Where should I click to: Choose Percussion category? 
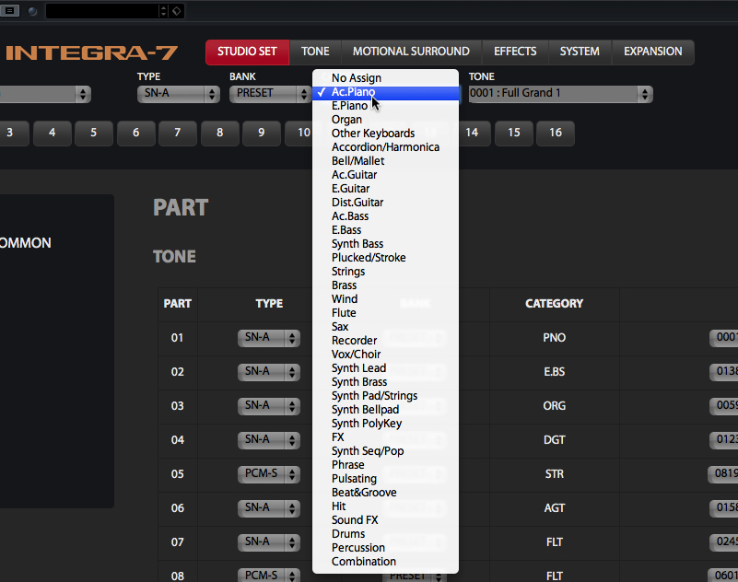(385, 548)
